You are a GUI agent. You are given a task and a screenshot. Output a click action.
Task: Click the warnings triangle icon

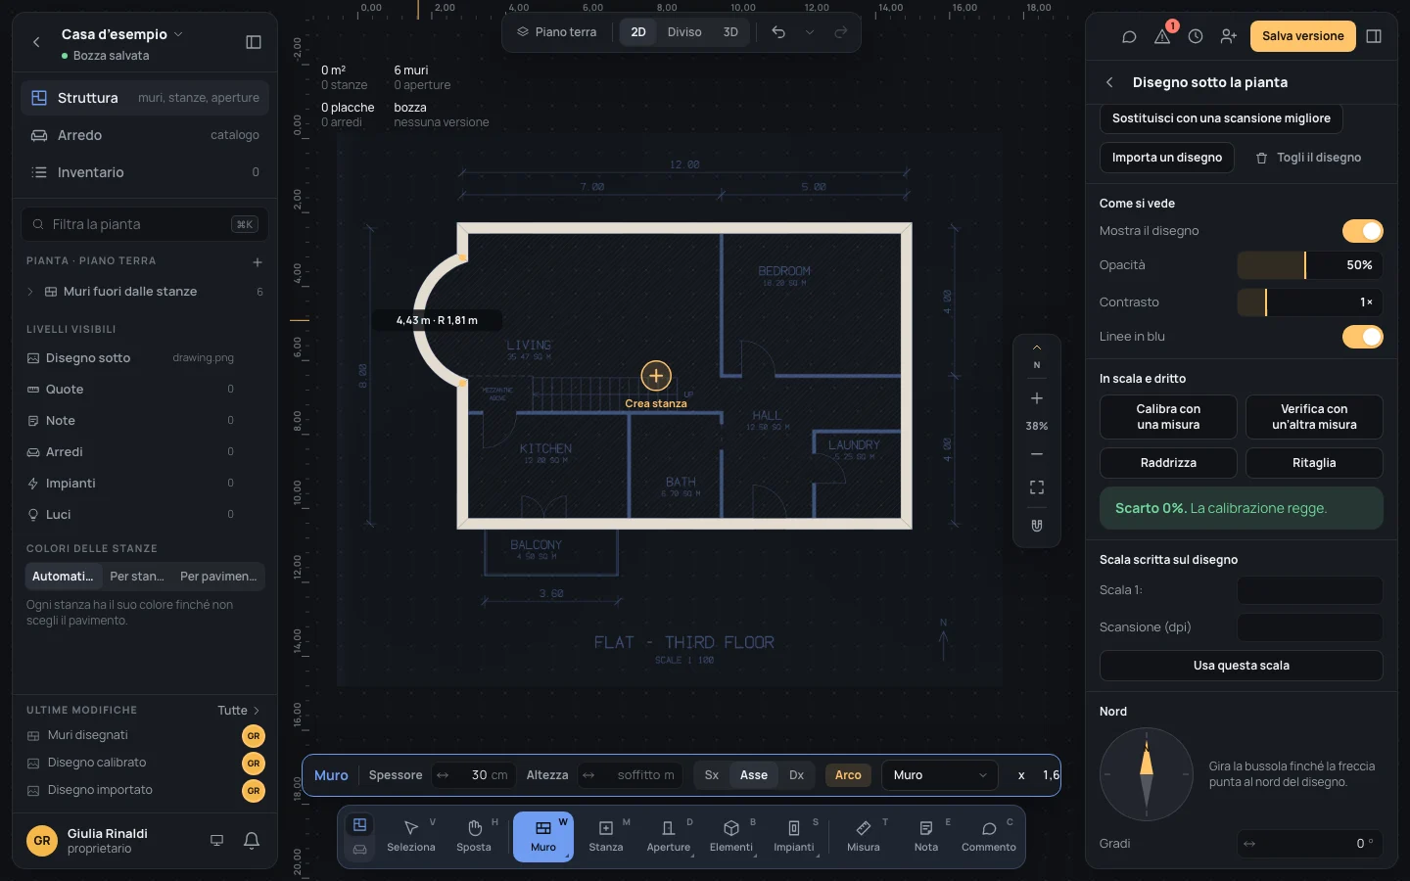(x=1162, y=36)
